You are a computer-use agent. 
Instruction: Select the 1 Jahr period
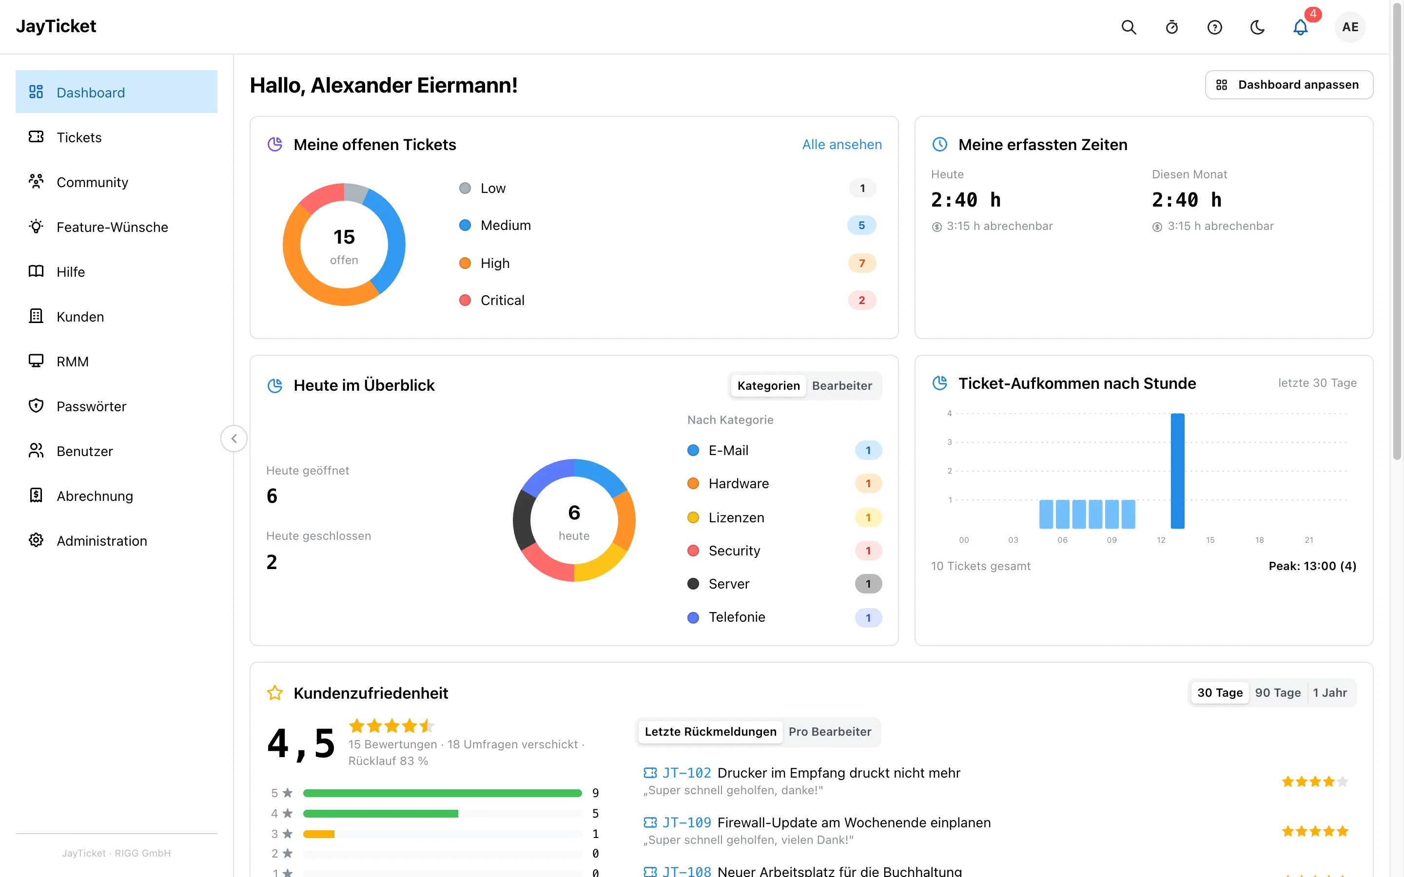coord(1330,692)
